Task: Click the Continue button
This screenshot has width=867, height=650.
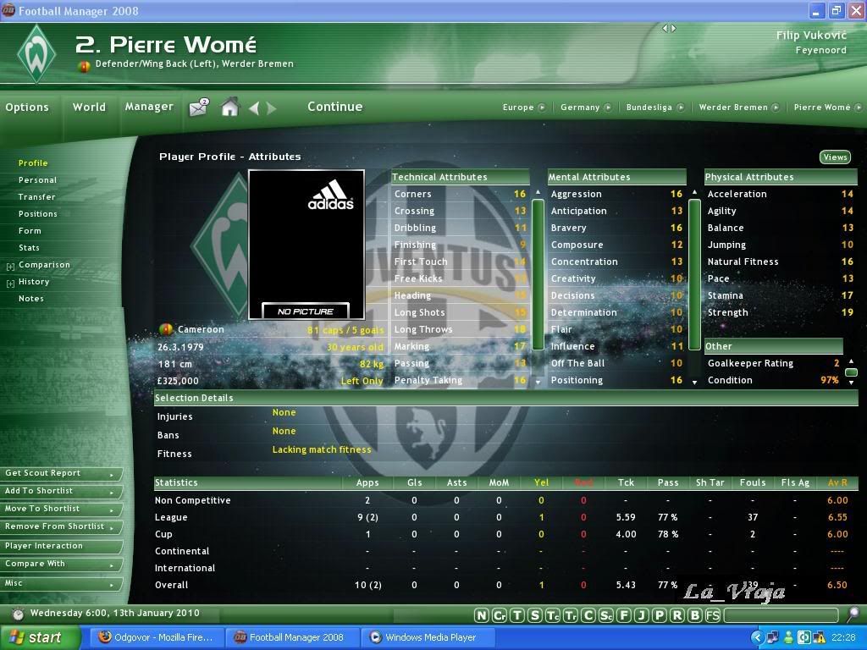Action: 335,107
